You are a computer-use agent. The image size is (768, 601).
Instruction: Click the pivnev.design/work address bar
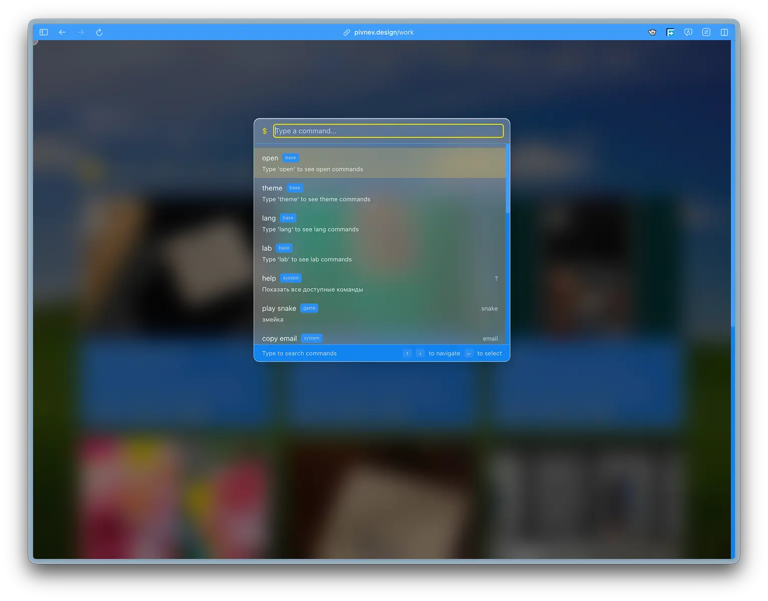click(x=384, y=32)
